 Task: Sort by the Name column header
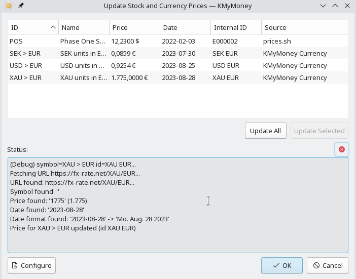point(84,27)
